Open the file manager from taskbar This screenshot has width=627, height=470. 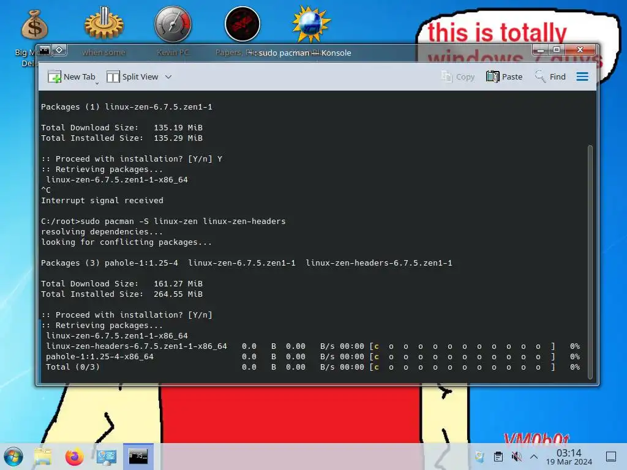(43, 457)
